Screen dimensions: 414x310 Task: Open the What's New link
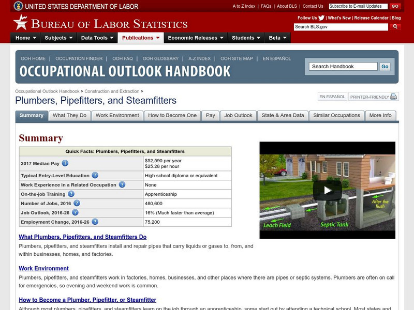[x=339, y=18]
